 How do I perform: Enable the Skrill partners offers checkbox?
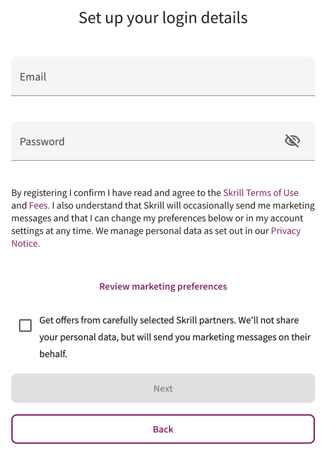pos(25,325)
